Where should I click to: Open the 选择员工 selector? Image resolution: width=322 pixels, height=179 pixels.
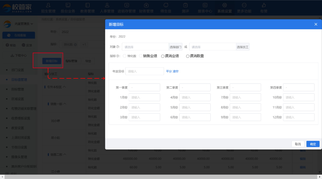coord(243,47)
